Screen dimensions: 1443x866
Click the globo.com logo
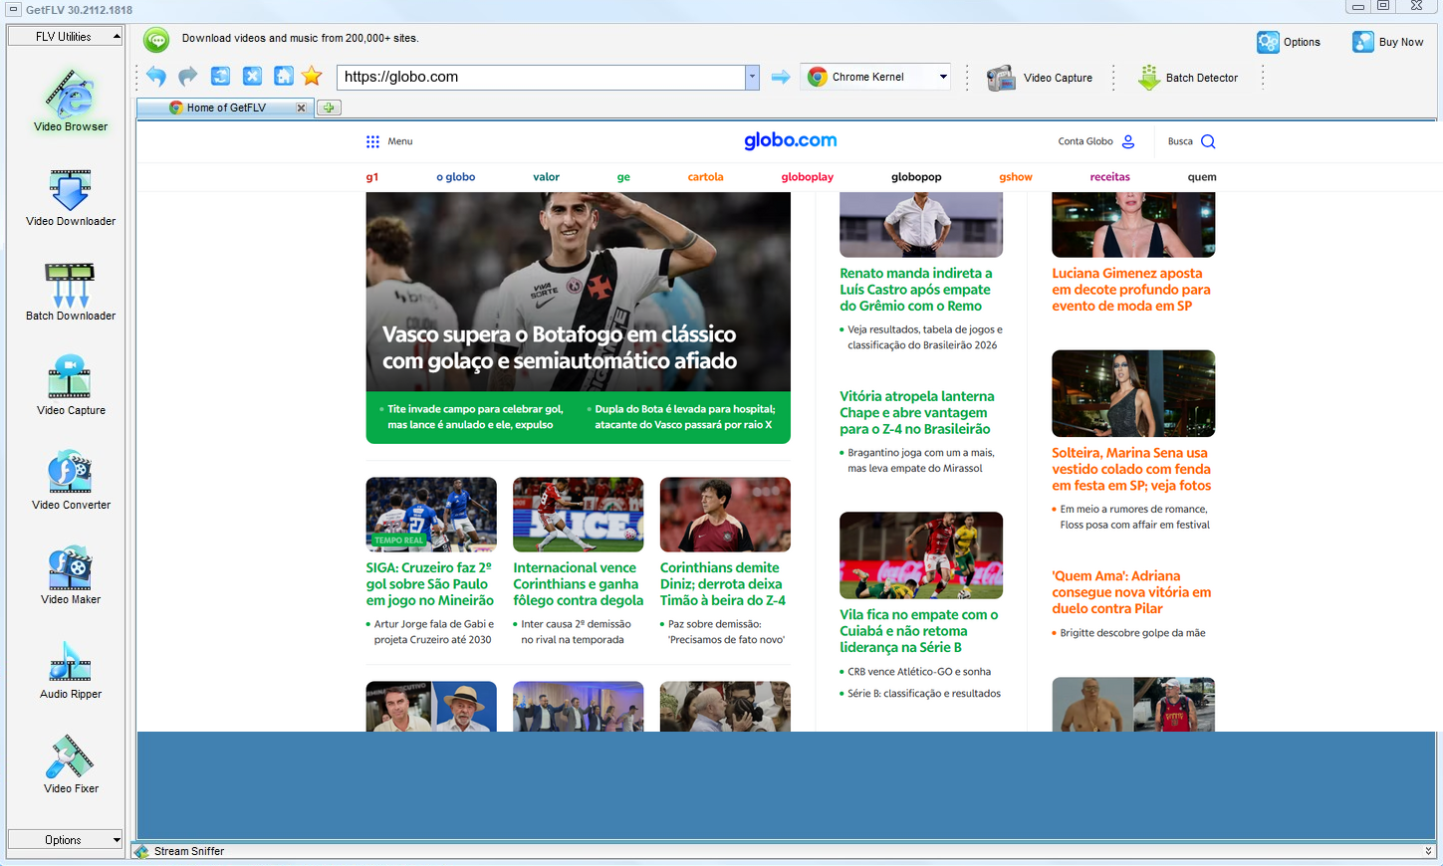(791, 140)
